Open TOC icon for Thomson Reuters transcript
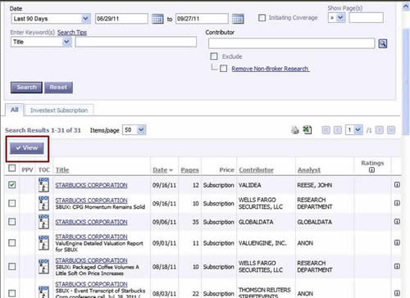Screen dimensions: 410x298 [x=43, y=292]
